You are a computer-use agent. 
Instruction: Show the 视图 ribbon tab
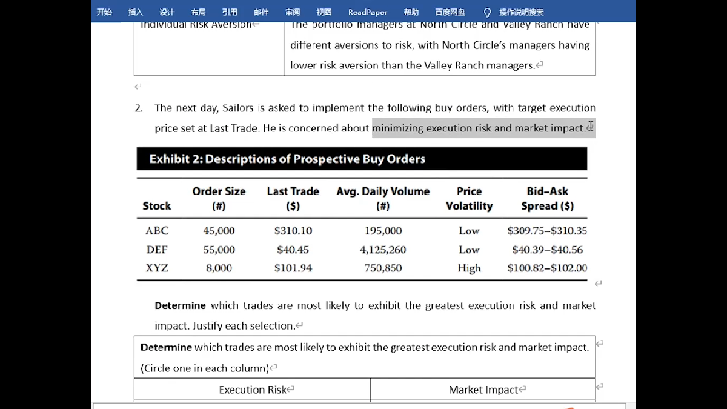point(324,12)
